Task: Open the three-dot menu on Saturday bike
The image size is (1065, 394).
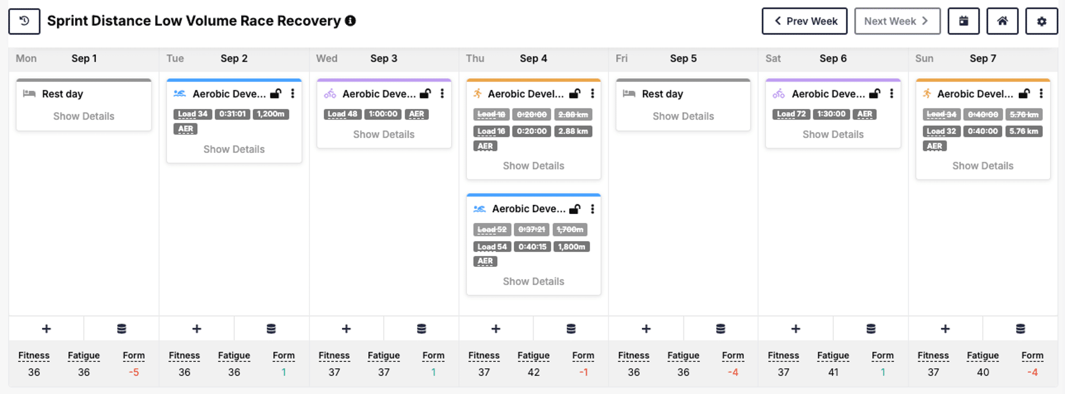Action: [x=892, y=94]
